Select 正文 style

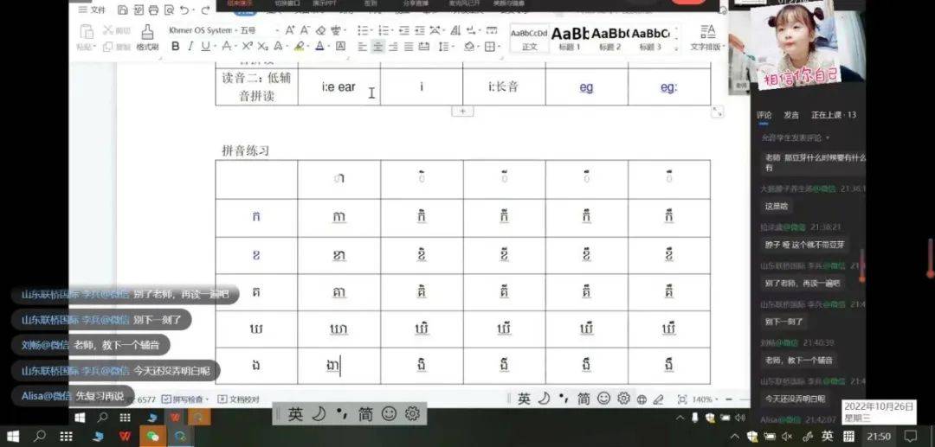[x=529, y=39]
